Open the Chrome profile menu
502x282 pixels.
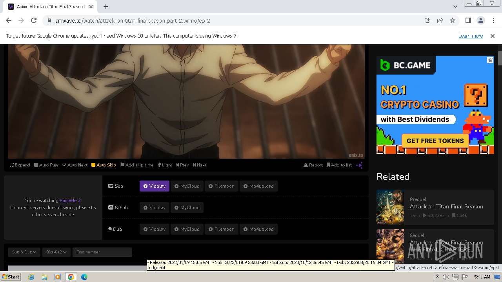pyautogui.click(x=480, y=21)
